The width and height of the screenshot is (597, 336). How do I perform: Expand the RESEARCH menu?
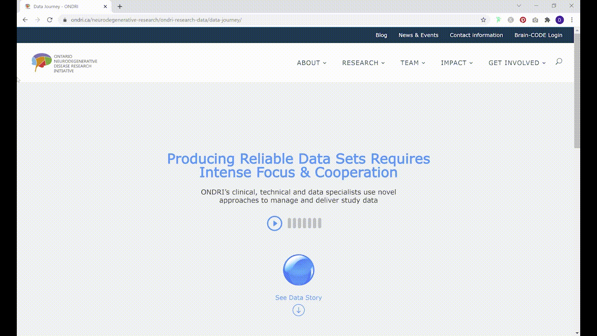point(363,63)
